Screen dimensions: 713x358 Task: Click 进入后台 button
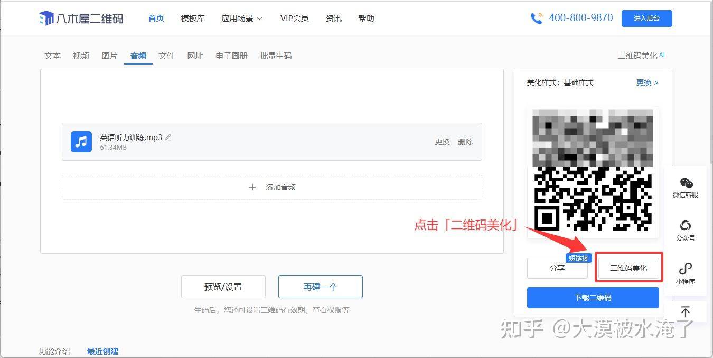(x=647, y=18)
